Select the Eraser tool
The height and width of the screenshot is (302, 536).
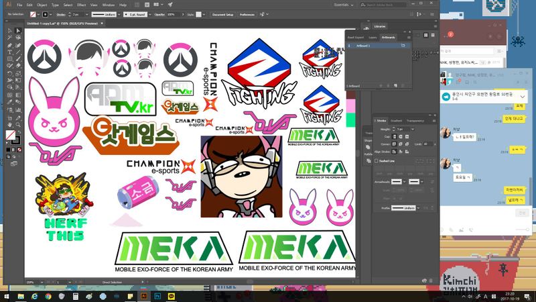18,66
